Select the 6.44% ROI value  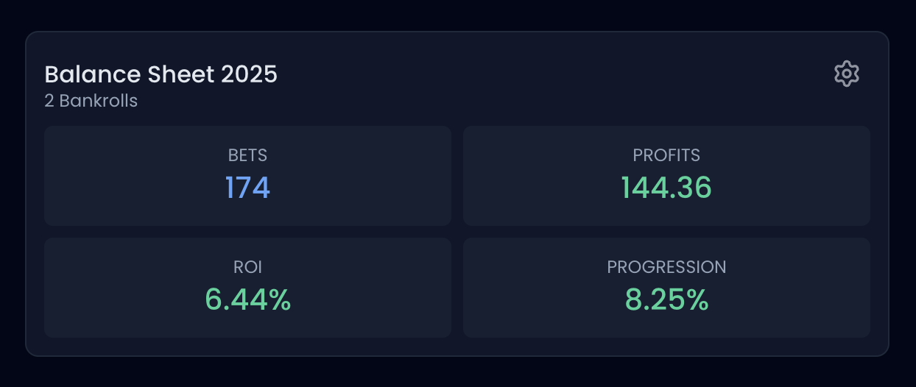pyautogui.click(x=247, y=299)
